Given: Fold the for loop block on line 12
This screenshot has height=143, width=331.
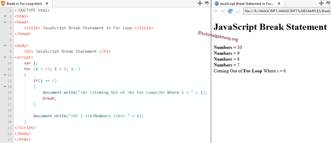Looking at the screenshot, I should coord(5,75).
